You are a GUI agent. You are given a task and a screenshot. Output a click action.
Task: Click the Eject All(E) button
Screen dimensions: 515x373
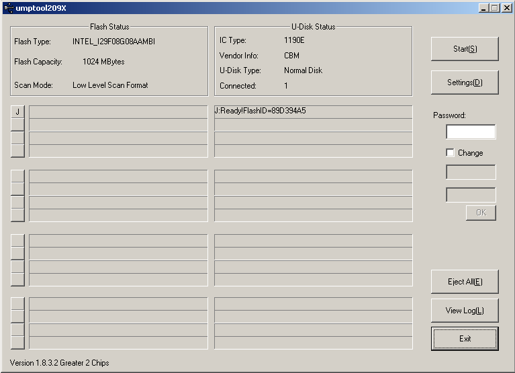click(x=465, y=282)
